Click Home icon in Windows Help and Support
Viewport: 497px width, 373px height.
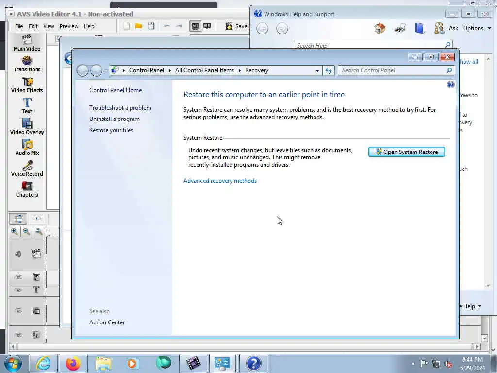[380, 28]
